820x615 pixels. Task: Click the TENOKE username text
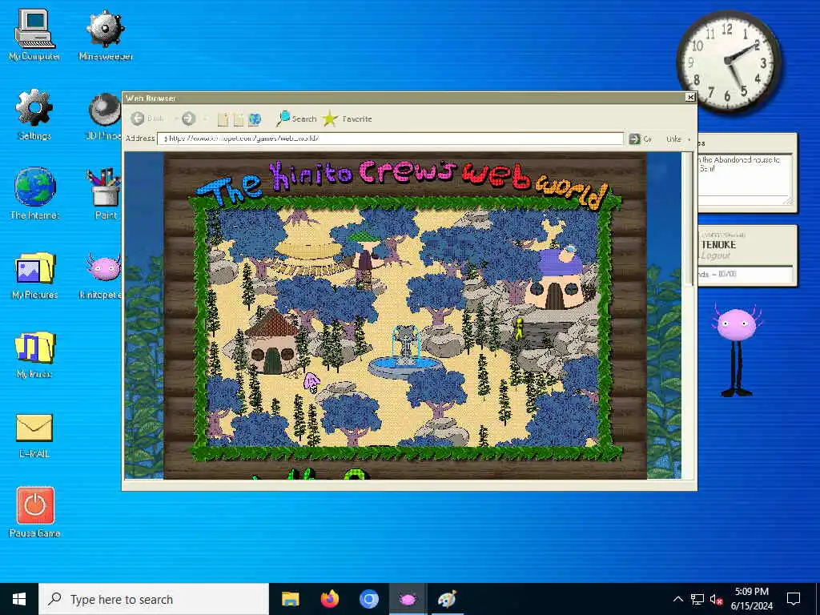tap(718, 244)
